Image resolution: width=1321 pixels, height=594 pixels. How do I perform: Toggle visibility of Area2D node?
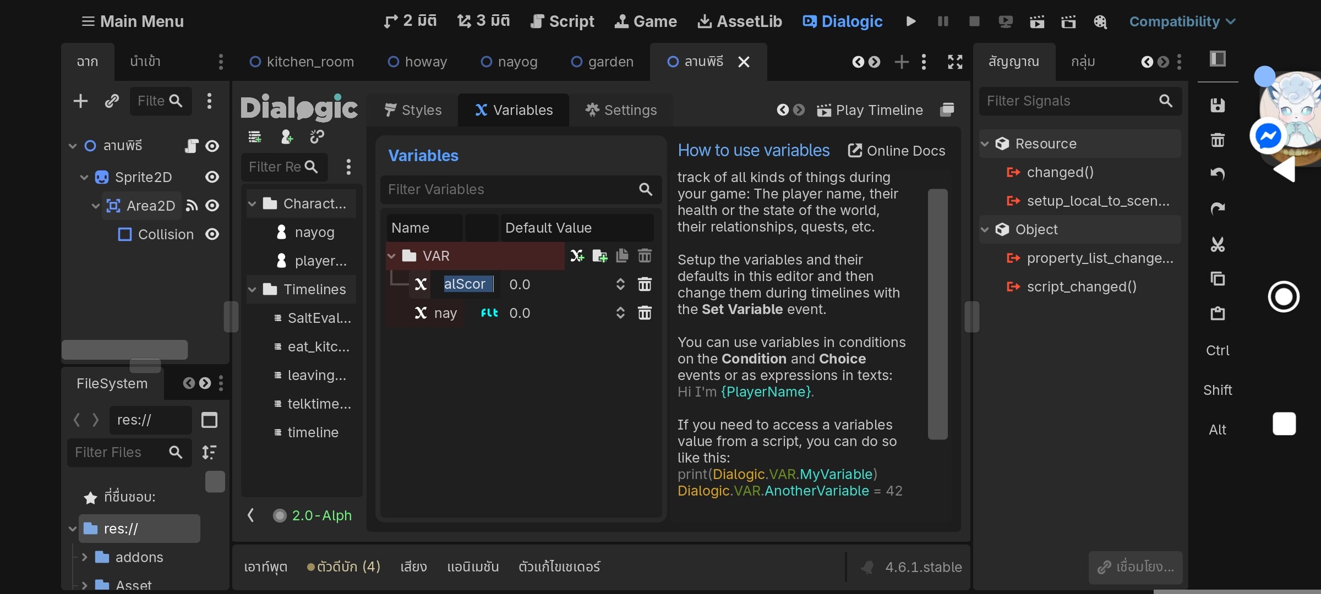tap(212, 206)
